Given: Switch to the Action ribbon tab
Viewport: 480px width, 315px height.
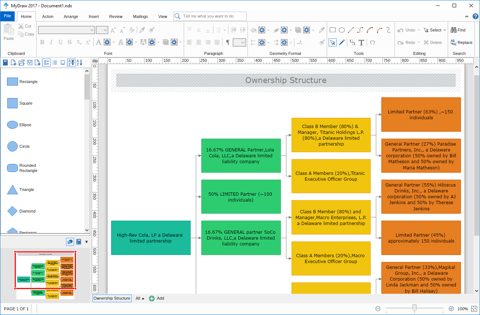Looking at the screenshot, I should [48, 16].
